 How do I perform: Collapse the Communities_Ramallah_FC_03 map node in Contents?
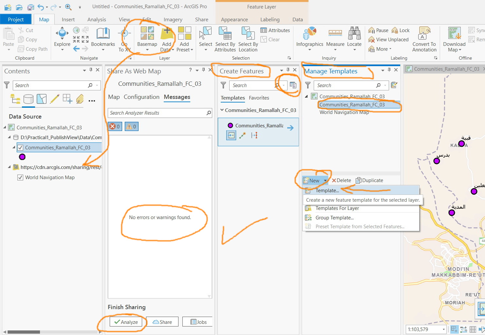[5, 127]
